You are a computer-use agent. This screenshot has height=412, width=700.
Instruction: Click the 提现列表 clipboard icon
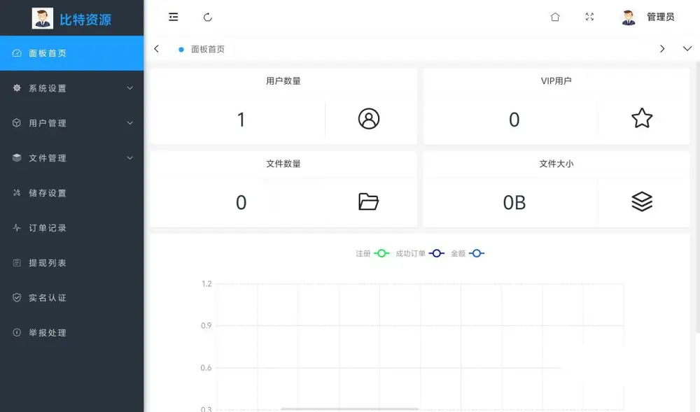click(x=17, y=262)
